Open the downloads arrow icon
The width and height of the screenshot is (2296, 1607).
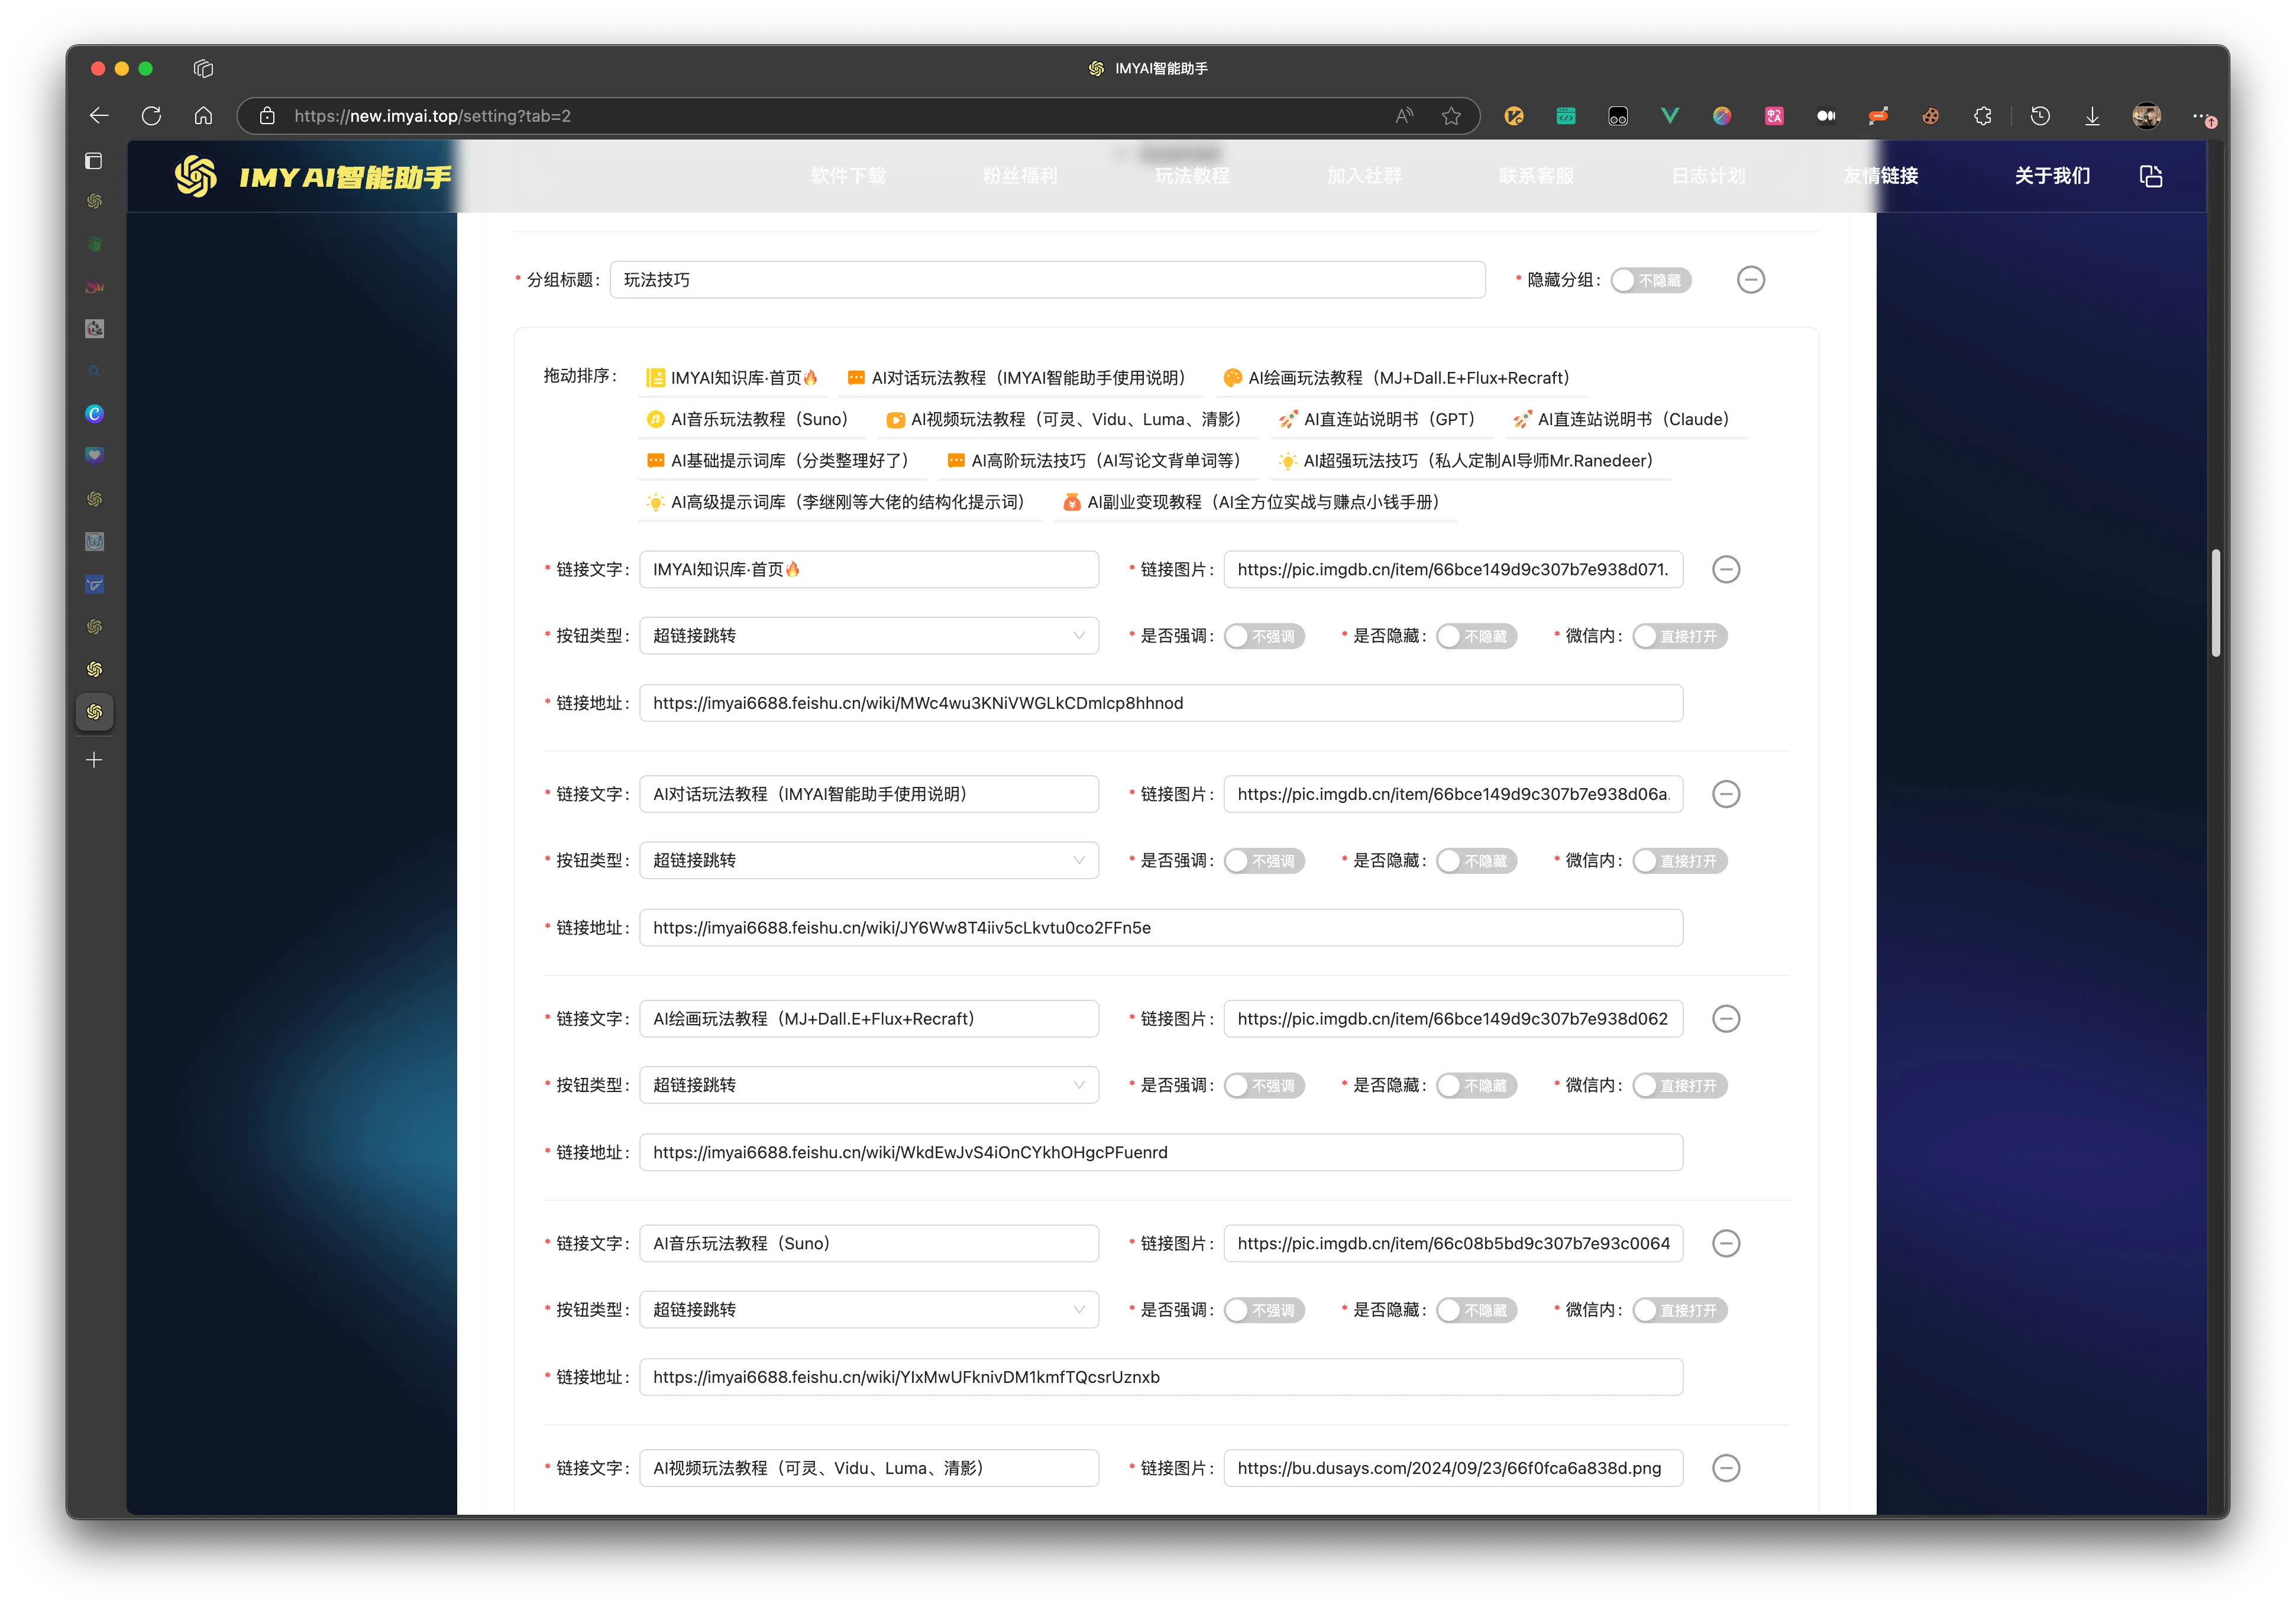pyautogui.click(x=2092, y=116)
